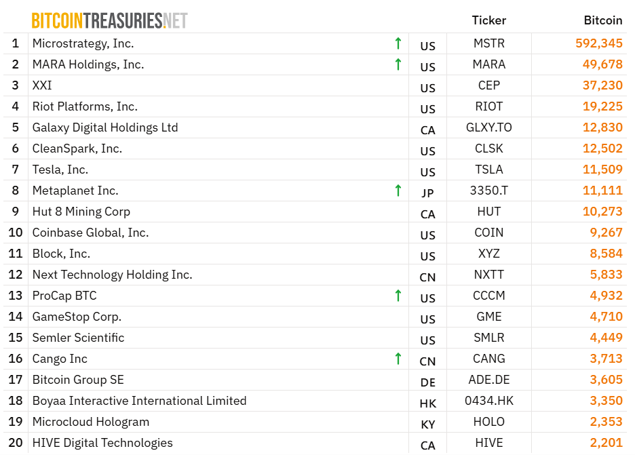Click green up arrow beside MARA Holdings

click(x=398, y=65)
